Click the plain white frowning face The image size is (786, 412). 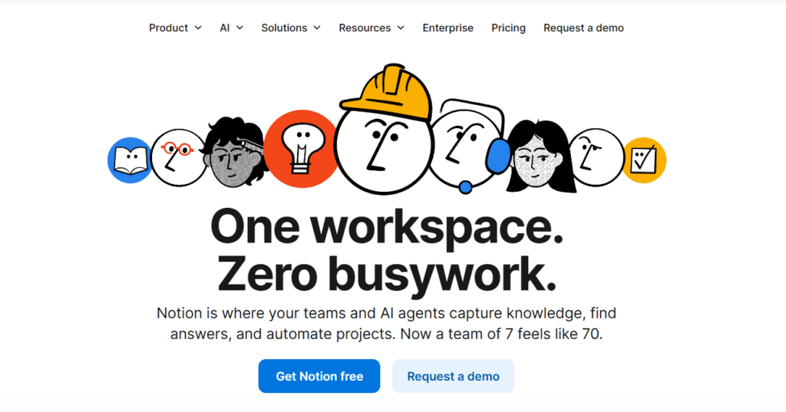click(x=597, y=157)
